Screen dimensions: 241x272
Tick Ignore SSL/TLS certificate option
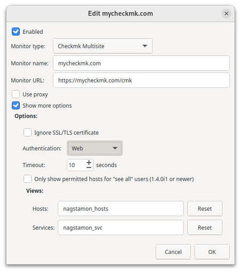point(28,132)
